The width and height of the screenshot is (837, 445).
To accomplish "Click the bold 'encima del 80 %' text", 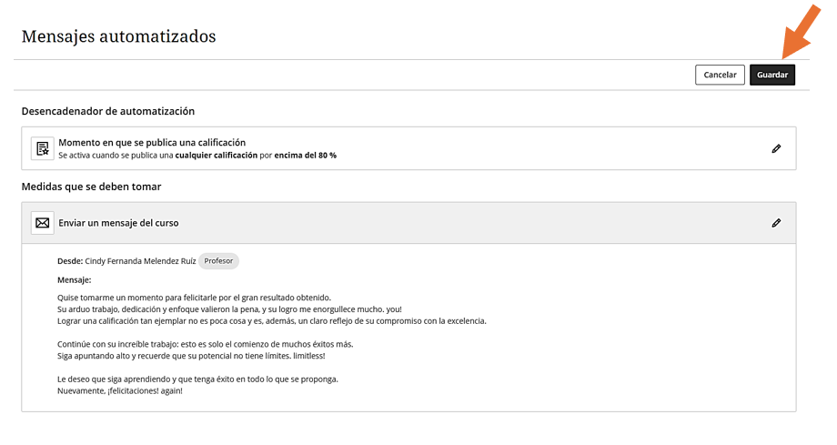I will pyautogui.click(x=305, y=156).
